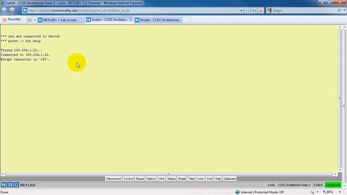Open the Quick Tabs grid icon
347x195 pixels.
[x=29, y=20]
